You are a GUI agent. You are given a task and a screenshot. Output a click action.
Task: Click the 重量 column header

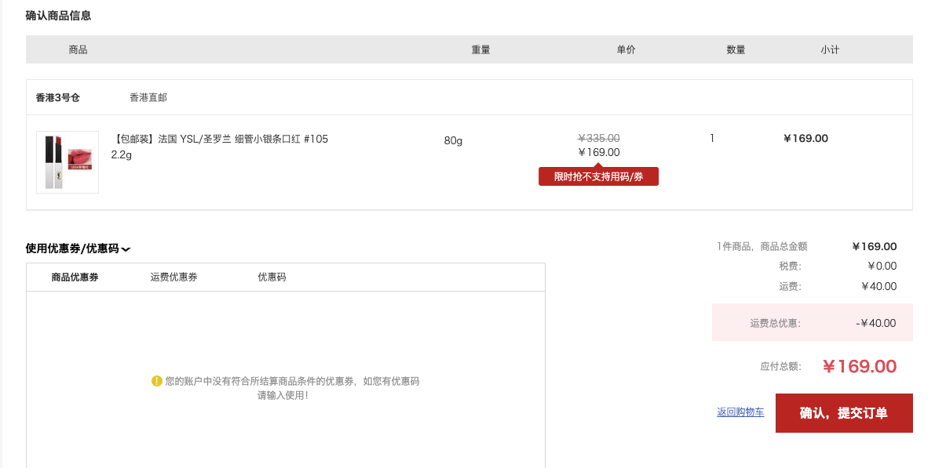pyautogui.click(x=480, y=50)
